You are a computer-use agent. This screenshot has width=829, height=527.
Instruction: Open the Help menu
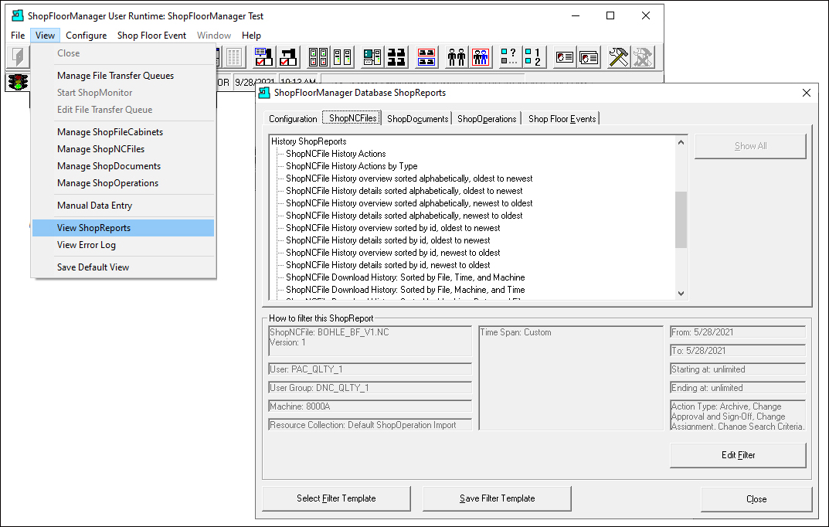251,36
